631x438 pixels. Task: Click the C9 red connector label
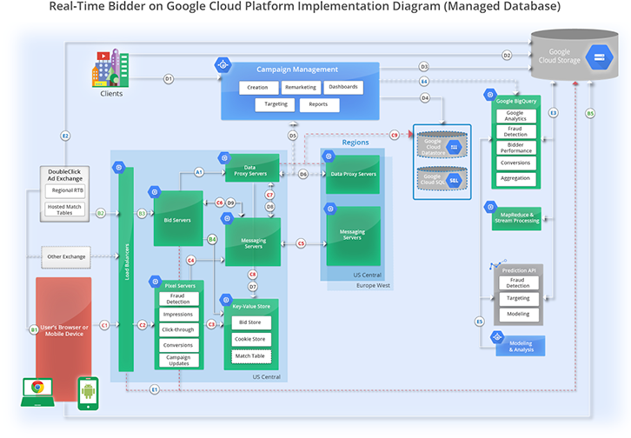(x=395, y=136)
